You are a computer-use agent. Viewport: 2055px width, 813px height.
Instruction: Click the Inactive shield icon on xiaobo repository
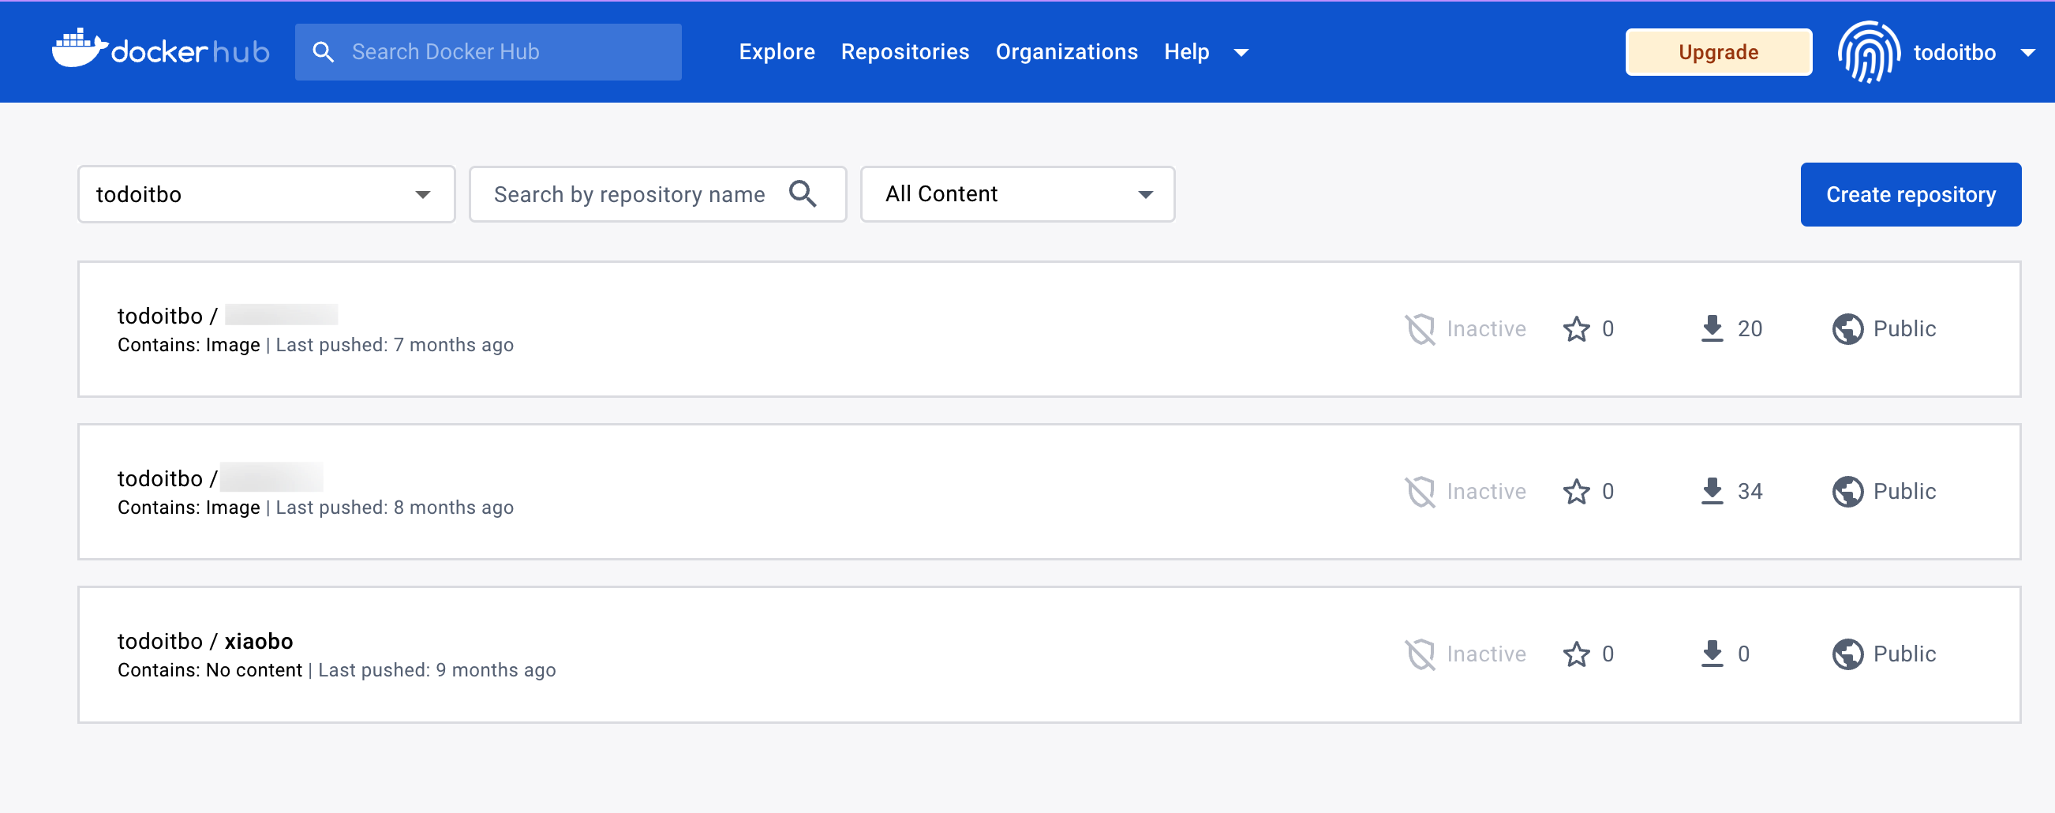(x=1420, y=654)
